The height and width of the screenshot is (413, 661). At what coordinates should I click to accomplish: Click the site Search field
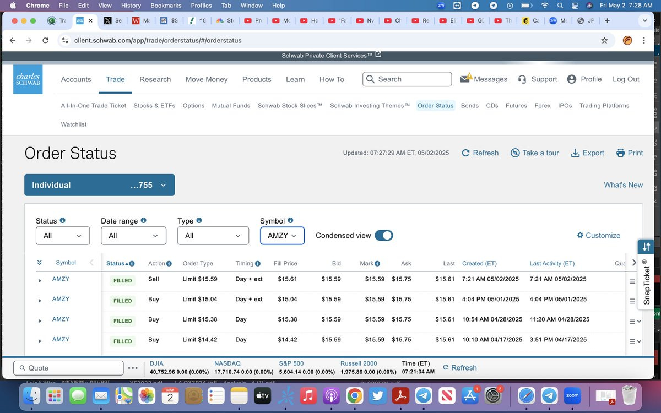[407, 79]
